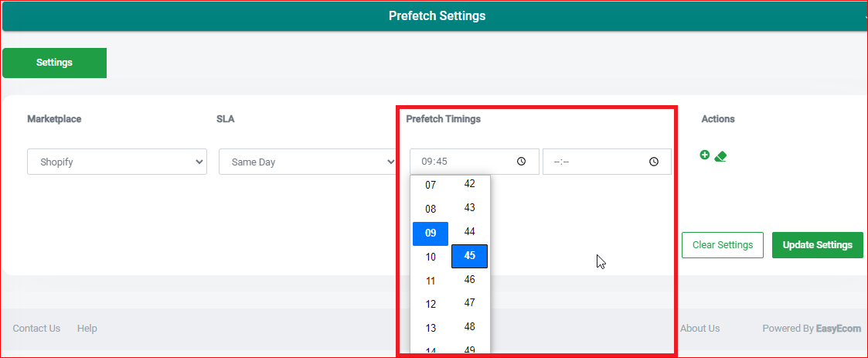Pick minute 48 from minutes list
868x358 pixels.
pyautogui.click(x=469, y=327)
